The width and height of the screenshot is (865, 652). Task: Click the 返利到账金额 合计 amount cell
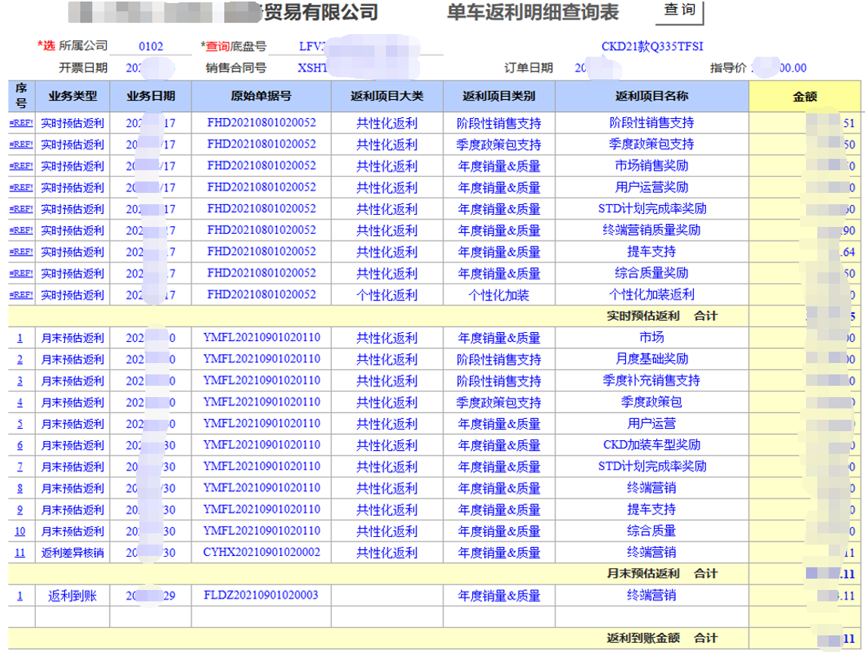coord(804,639)
